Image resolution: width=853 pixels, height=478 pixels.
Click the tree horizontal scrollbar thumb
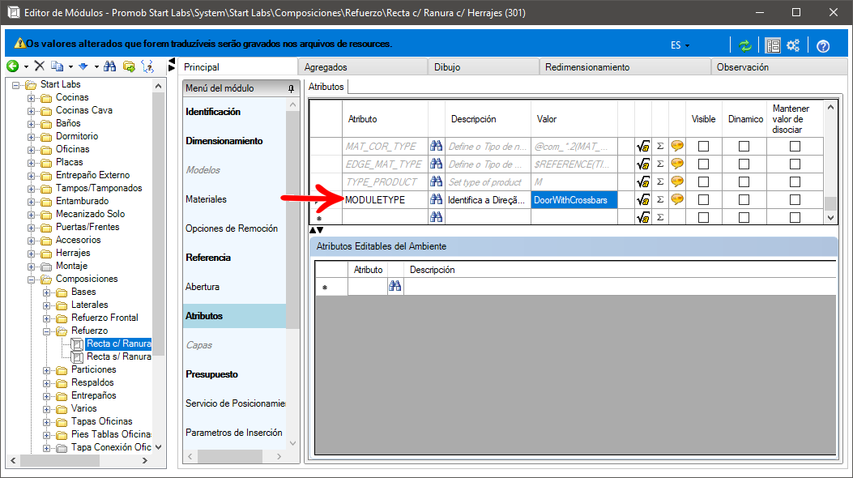tap(61, 461)
